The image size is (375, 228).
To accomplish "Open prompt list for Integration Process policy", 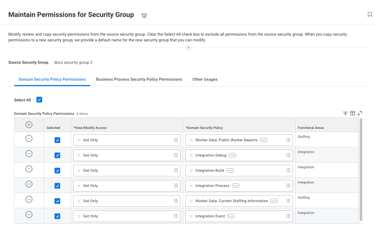I will point(288,186).
